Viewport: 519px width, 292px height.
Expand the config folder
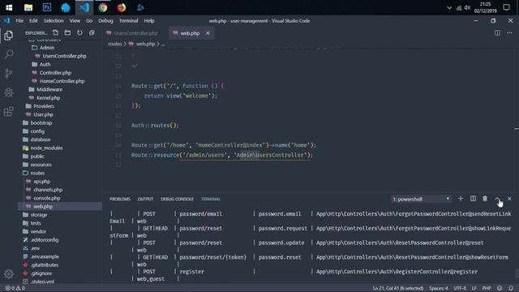pos(37,131)
